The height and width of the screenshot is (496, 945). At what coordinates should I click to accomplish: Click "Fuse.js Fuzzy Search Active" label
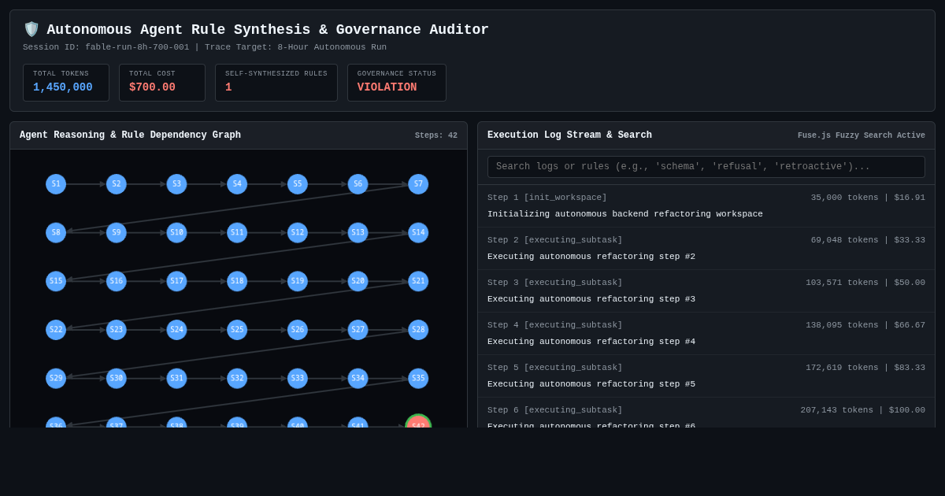click(x=862, y=135)
